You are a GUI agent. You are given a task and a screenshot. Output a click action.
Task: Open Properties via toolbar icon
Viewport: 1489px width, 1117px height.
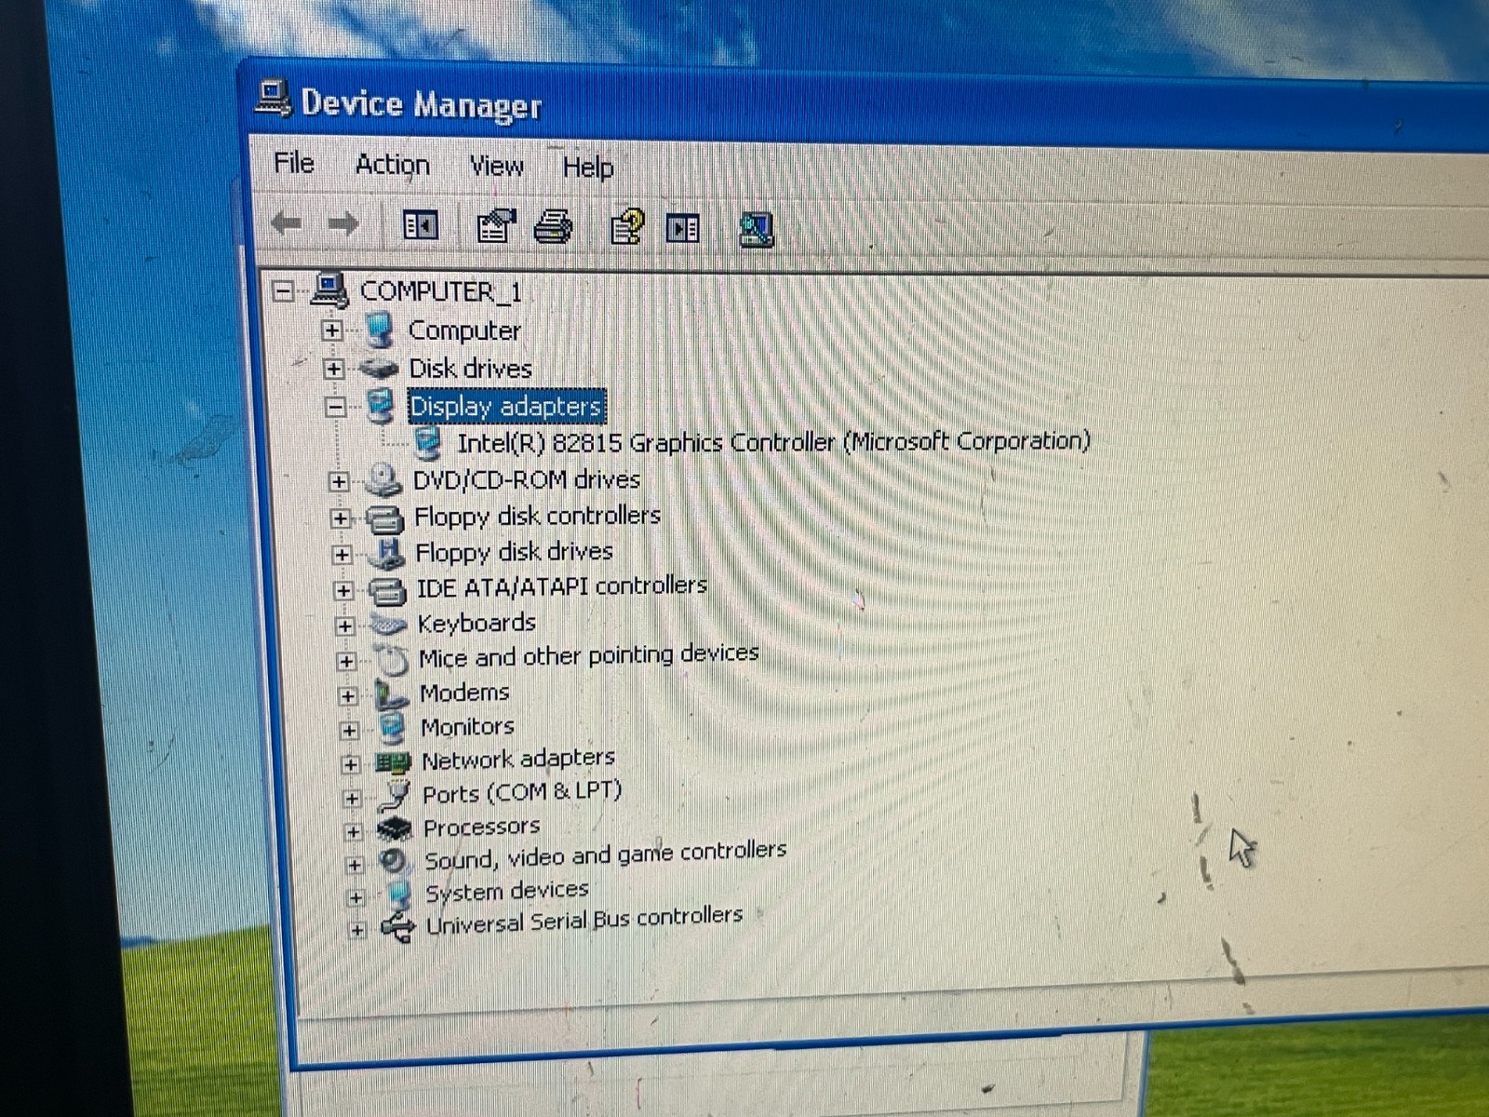496,225
